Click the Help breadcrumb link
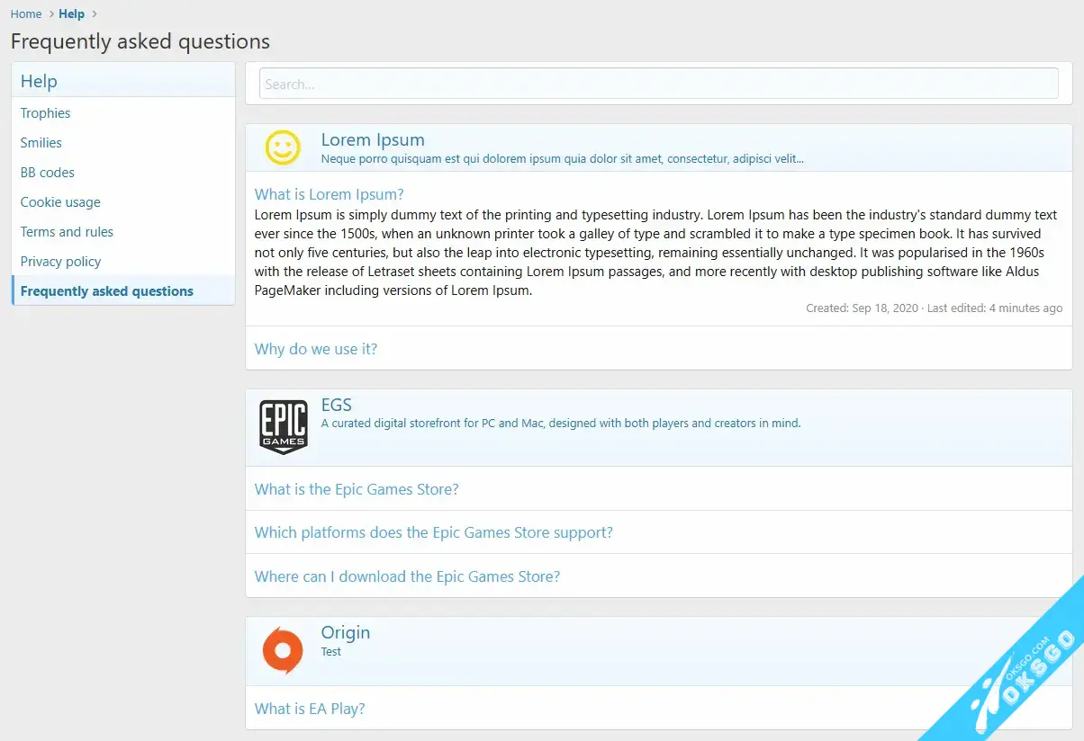 (71, 13)
